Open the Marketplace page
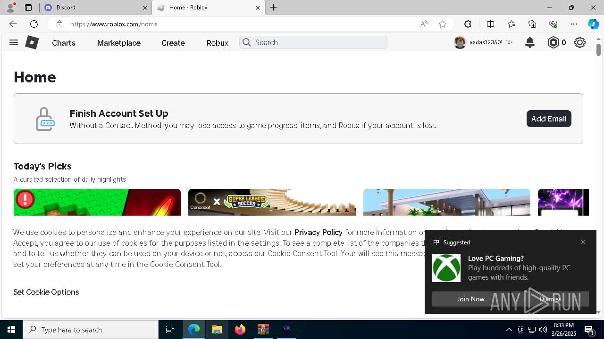604x339 pixels. click(119, 43)
